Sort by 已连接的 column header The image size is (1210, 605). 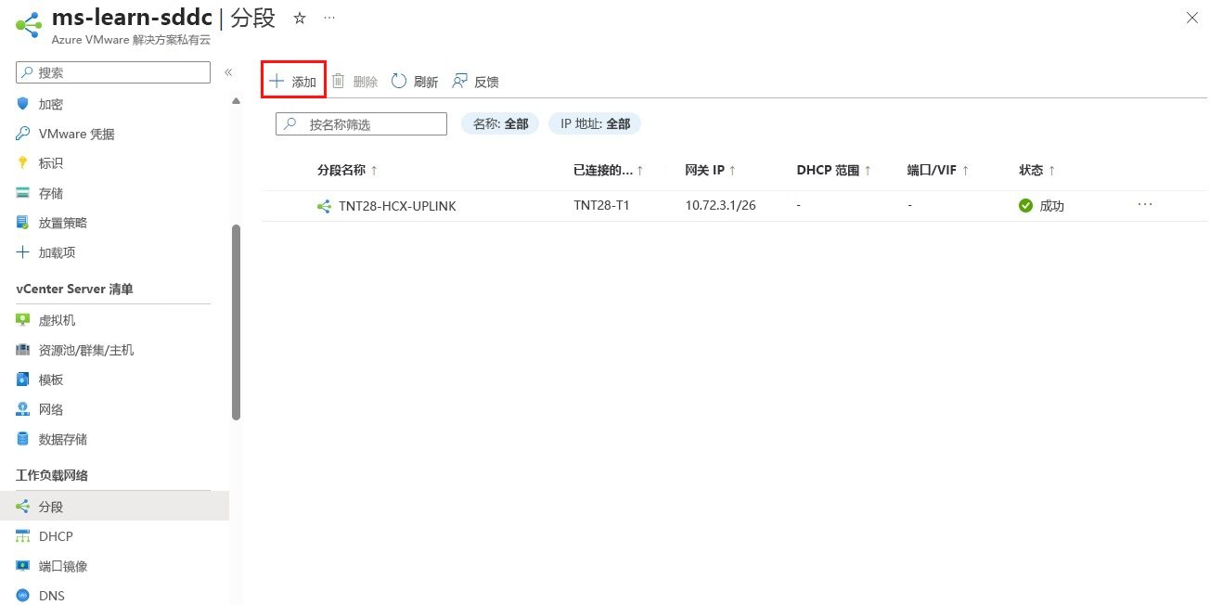[609, 171]
